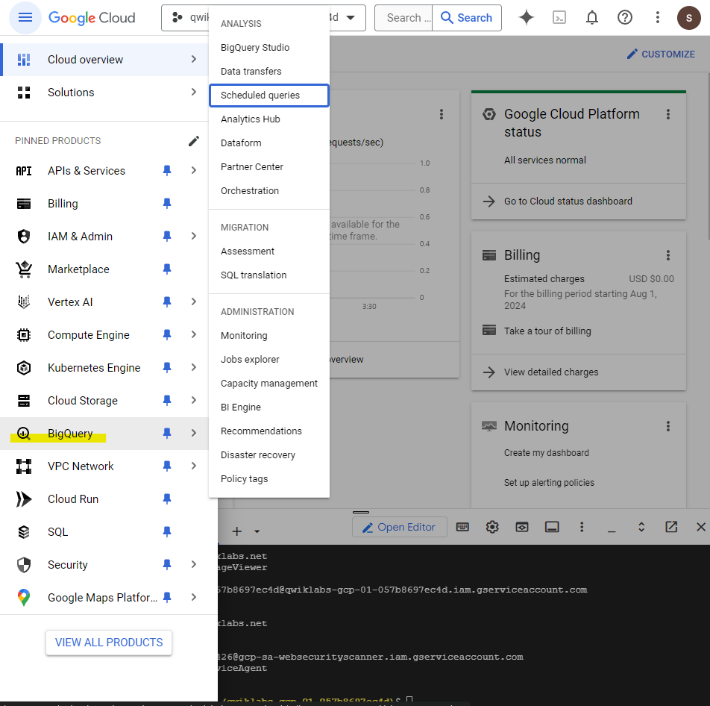
Task: Open Google Cloud Platform status card menu
Action: coord(668,114)
